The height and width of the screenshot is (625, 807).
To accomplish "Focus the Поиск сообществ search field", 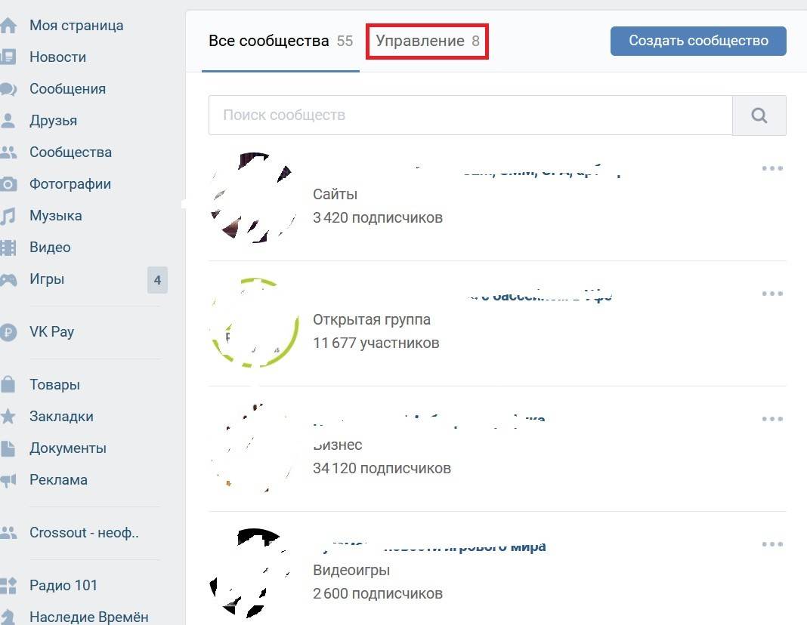I will [470, 115].
